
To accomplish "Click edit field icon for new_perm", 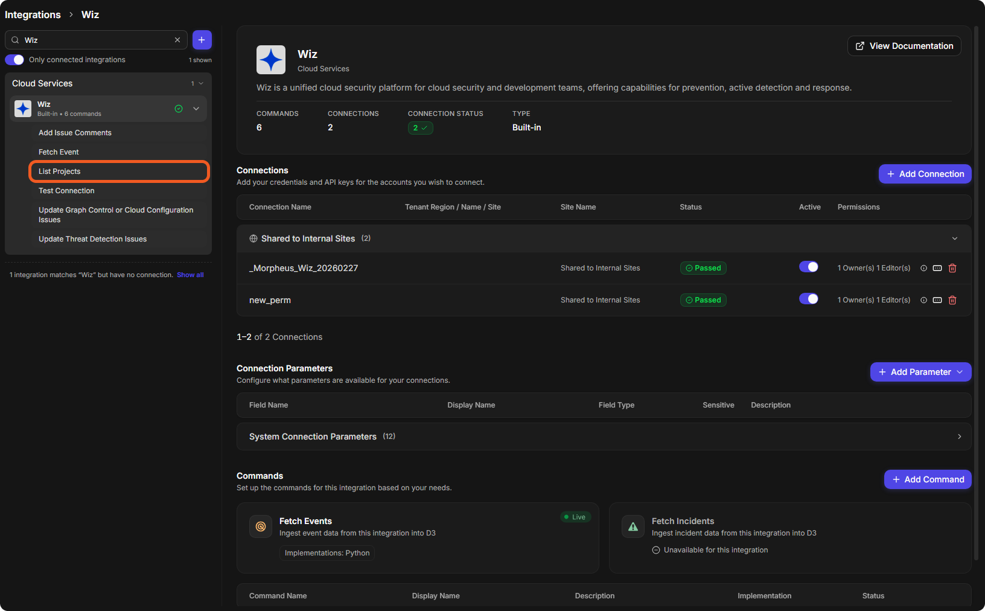I will [x=937, y=300].
